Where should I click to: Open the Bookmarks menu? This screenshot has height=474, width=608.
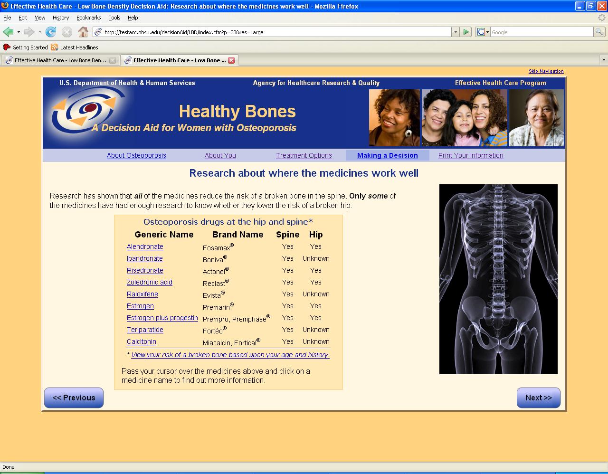tap(89, 18)
